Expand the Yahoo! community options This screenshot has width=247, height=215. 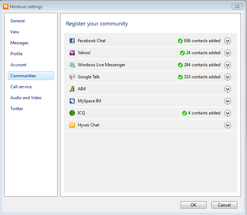[x=227, y=53]
